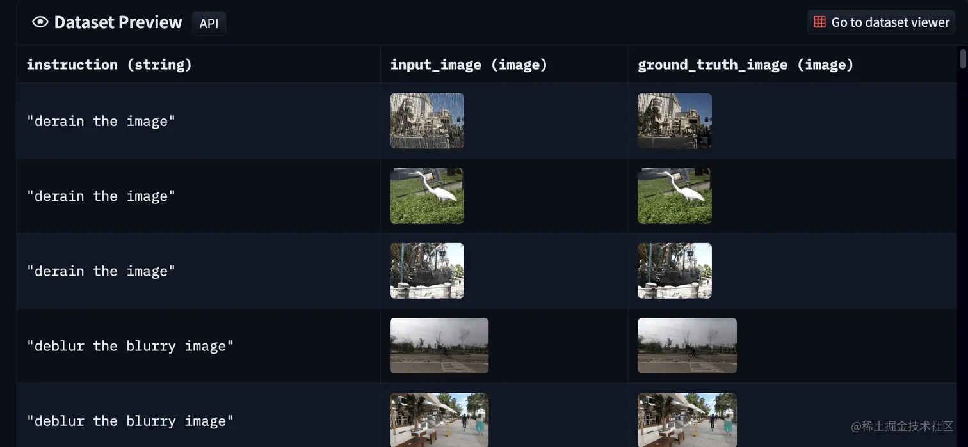This screenshot has width=968, height=447.
Task: Click the Dataset Preview heading
Action: 118,21
